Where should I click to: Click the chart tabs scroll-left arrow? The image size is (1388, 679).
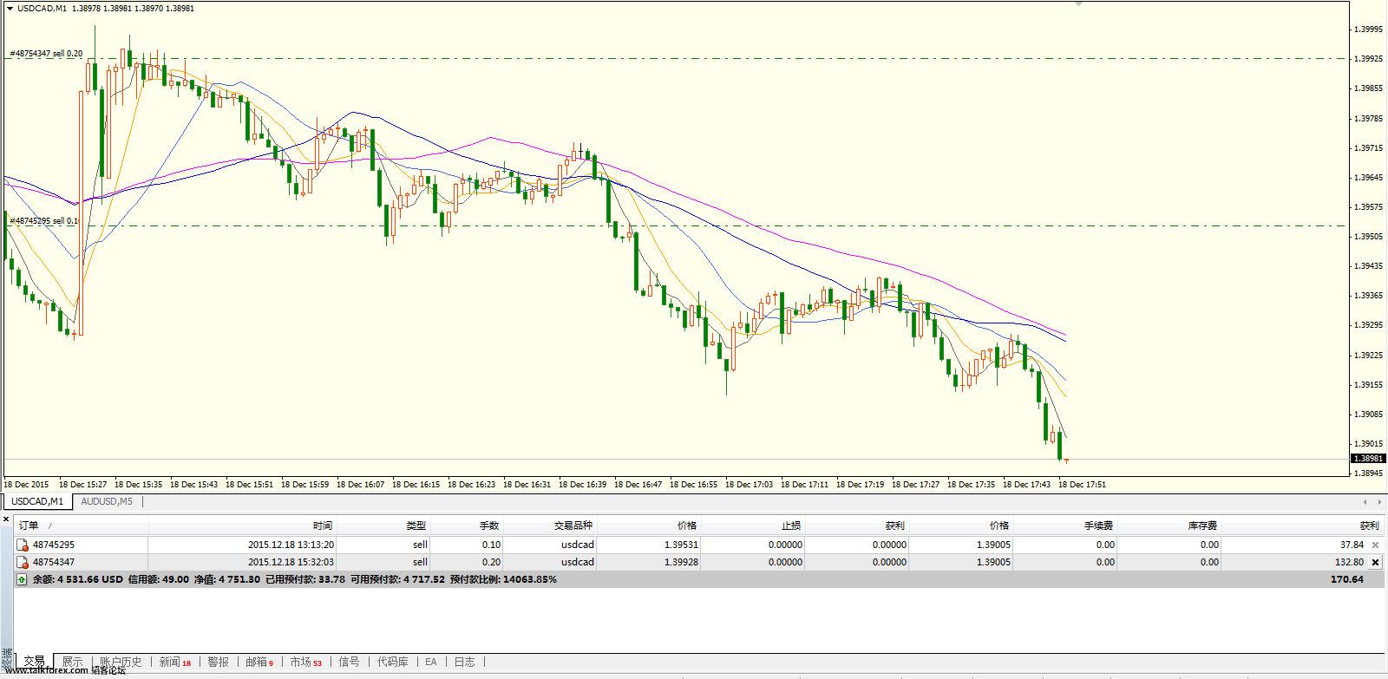pos(1365,502)
